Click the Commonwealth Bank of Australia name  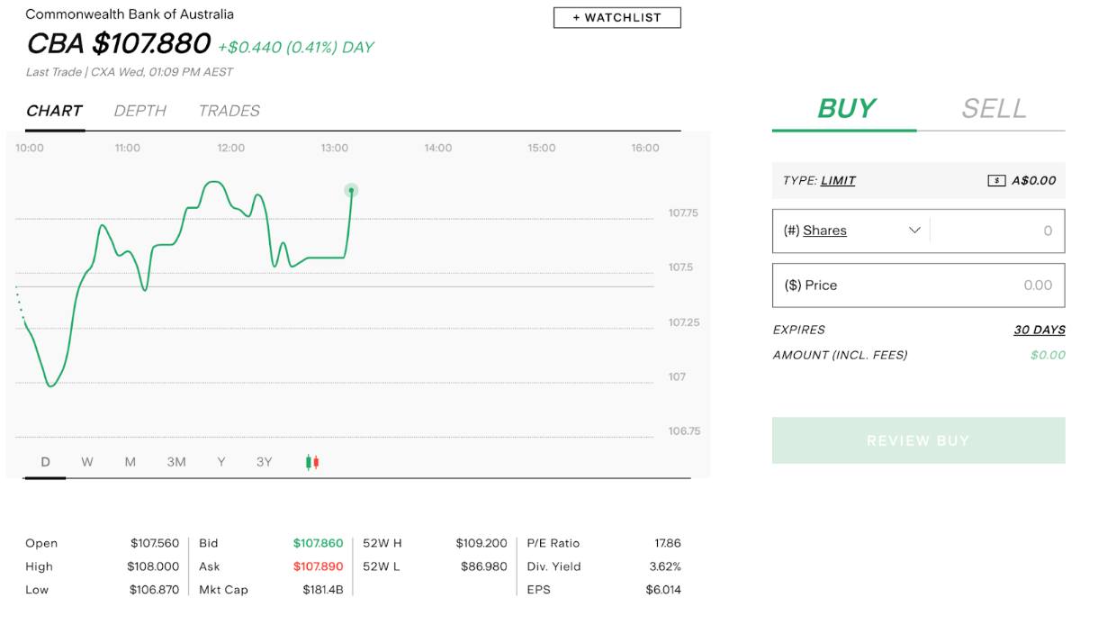(x=130, y=14)
